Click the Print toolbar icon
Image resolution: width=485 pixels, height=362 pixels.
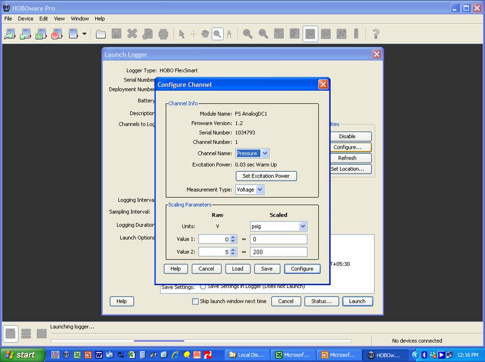[x=163, y=34]
